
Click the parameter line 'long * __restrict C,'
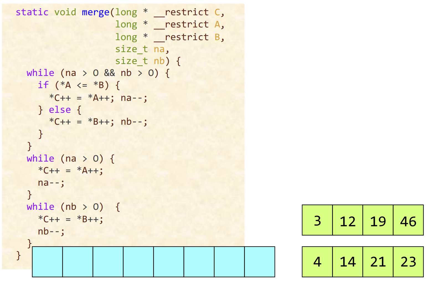click(170, 12)
